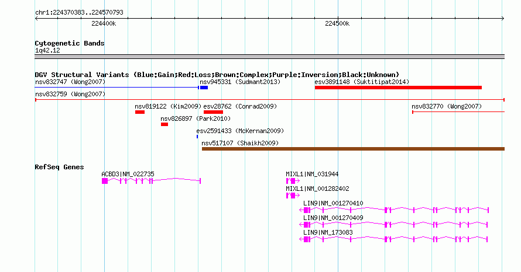Select the LIN9 NM_001270409 transcript glyph

[x=393, y=225]
